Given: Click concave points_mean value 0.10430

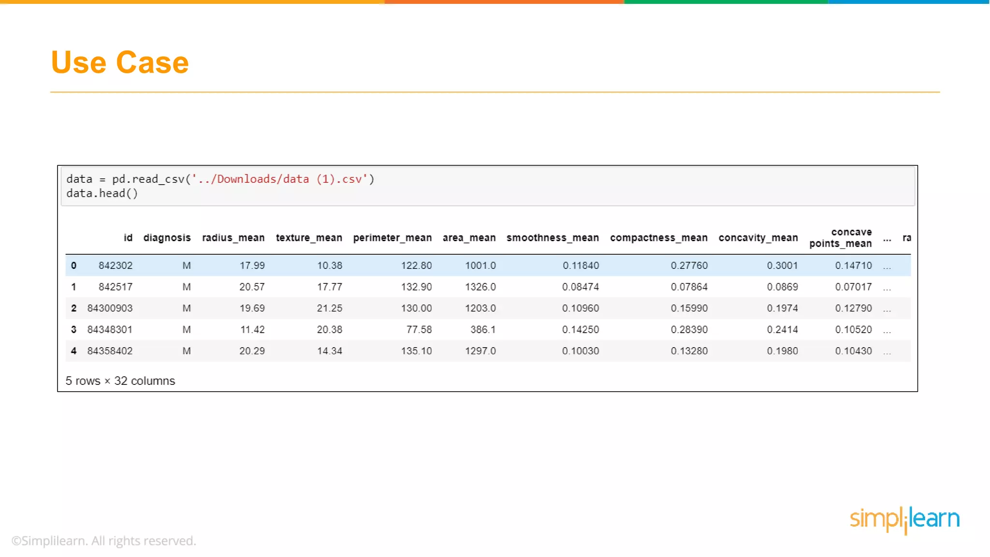Looking at the screenshot, I should pos(854,351).
